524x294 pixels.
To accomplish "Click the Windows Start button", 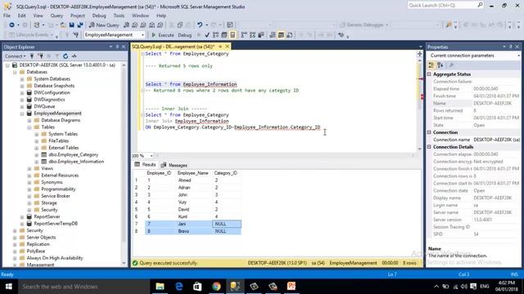I will click(9, 287).
